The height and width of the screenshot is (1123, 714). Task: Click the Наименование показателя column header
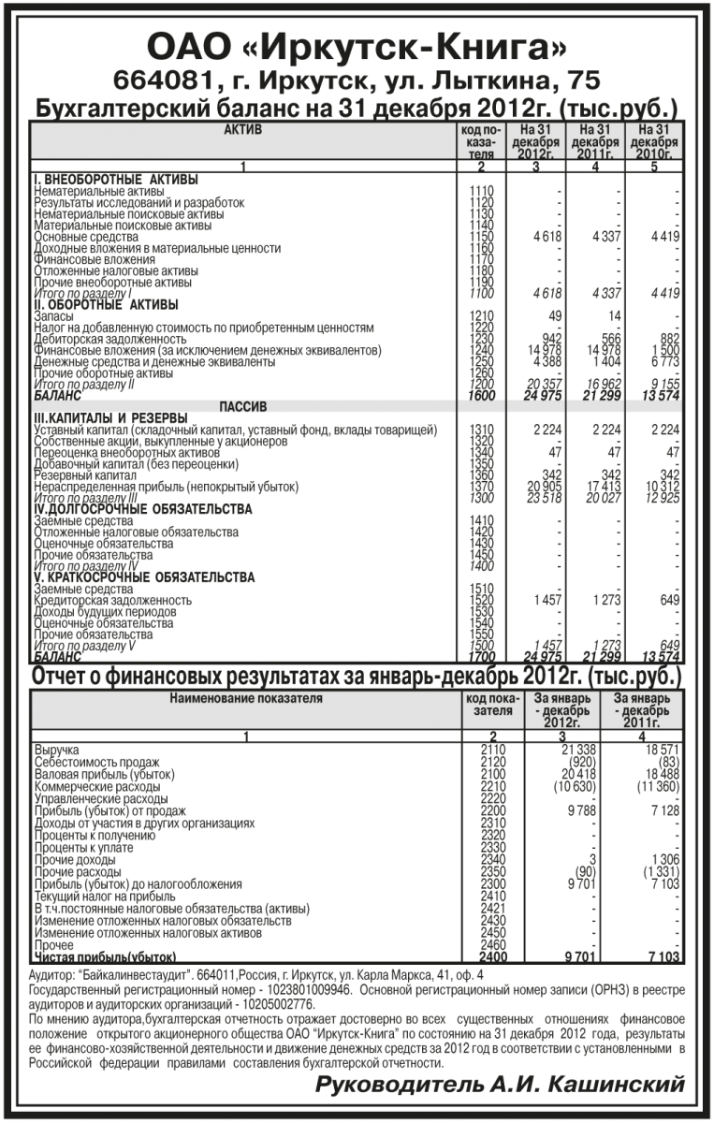tap(245, 698)
